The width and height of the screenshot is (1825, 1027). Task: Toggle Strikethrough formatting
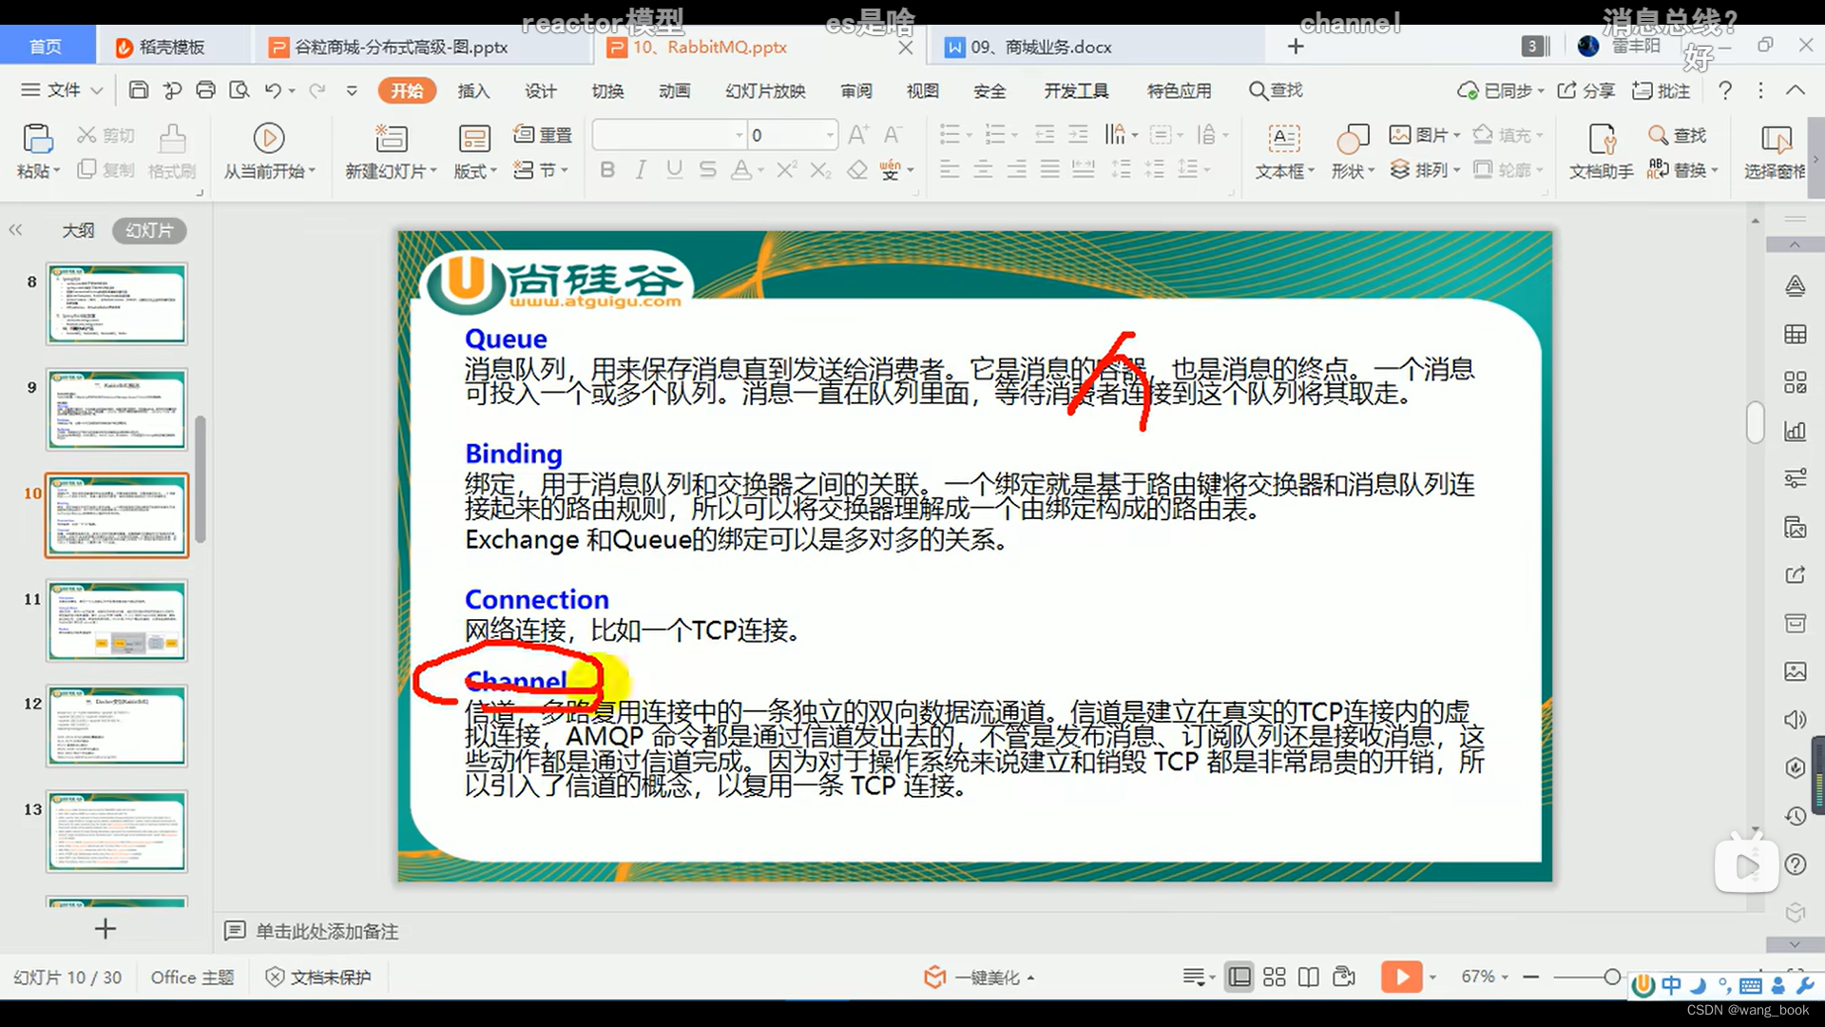[707, 169]
